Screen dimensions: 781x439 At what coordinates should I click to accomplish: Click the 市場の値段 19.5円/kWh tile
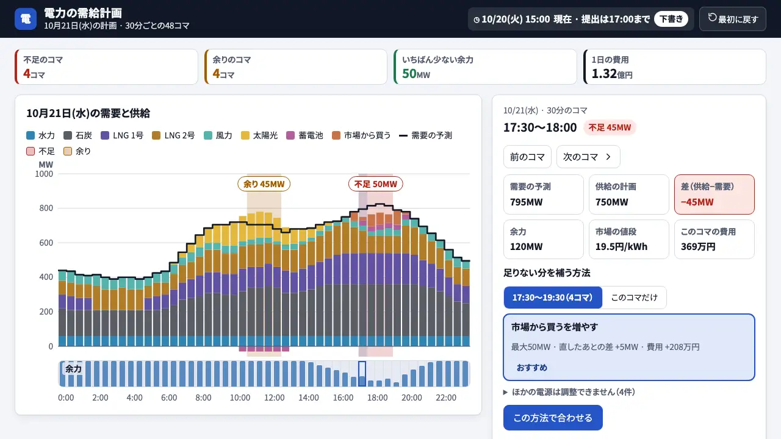pyautogui.click(x=629, y=240)
